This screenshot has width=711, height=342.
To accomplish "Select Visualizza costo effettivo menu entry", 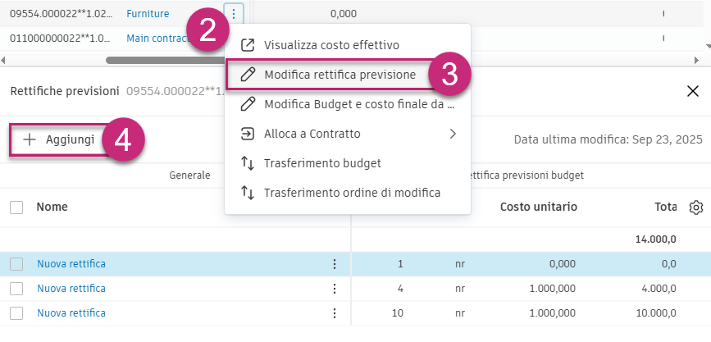I will [343, 44].
